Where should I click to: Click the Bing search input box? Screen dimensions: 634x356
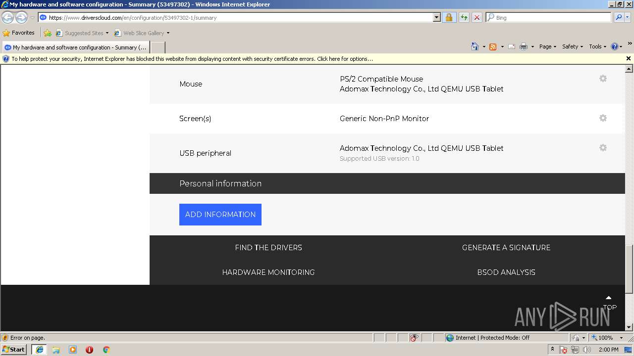pos(548,17)
